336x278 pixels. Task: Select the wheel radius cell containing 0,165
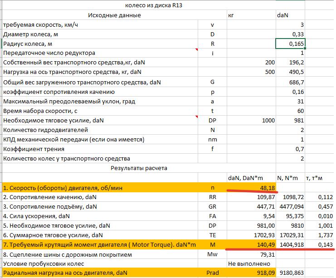tap(290, 44)
